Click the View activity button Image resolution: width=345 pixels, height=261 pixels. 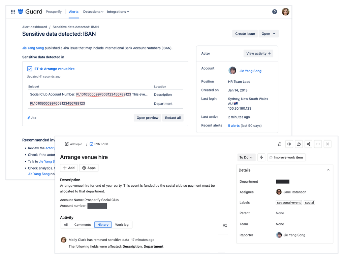click(x=258, y=53)
